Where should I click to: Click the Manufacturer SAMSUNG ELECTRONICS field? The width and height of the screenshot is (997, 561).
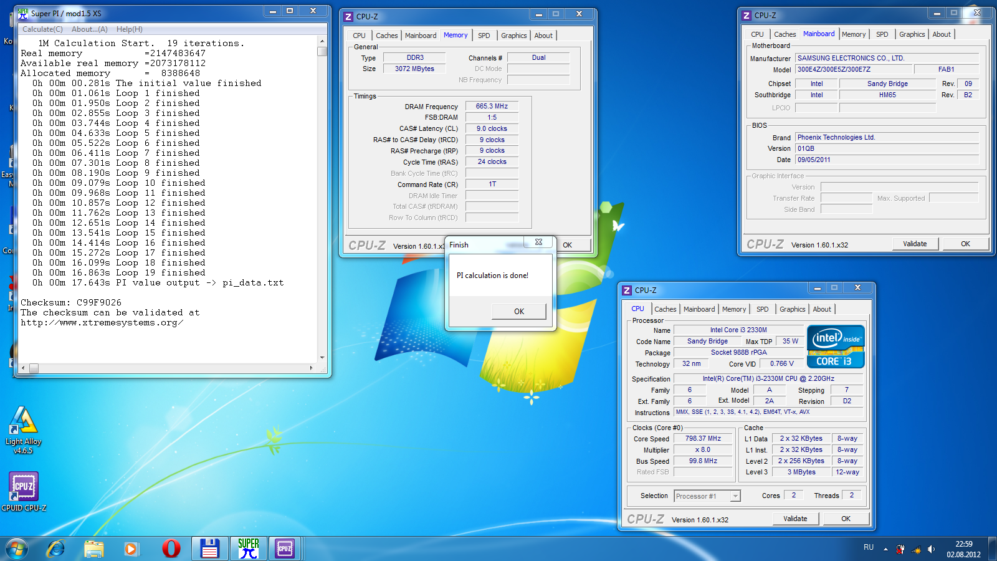pyautogui.click(x=887, y=58)
